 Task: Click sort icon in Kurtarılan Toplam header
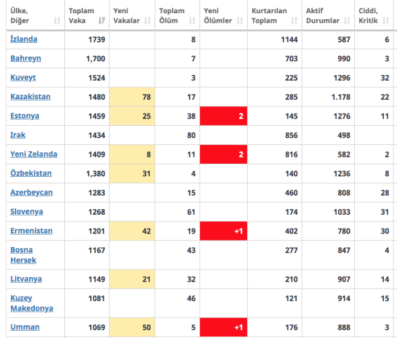[296, 21]
